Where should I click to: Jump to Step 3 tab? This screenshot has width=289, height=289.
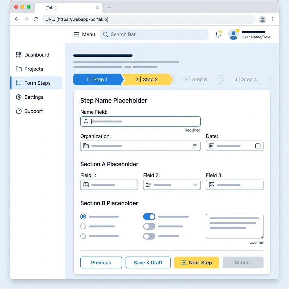197,79
